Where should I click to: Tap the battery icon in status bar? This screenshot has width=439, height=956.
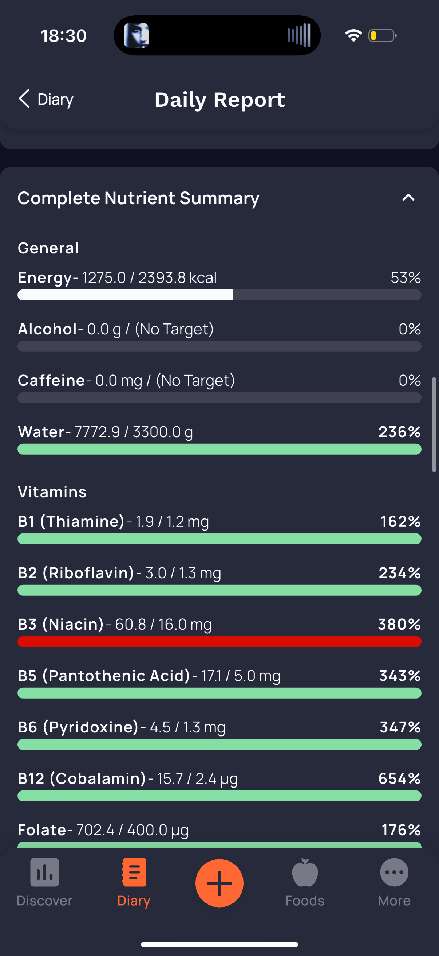(x=382, y=36)
